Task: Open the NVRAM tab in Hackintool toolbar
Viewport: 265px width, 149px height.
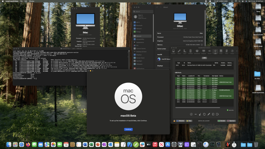Action: coord(191,52)
